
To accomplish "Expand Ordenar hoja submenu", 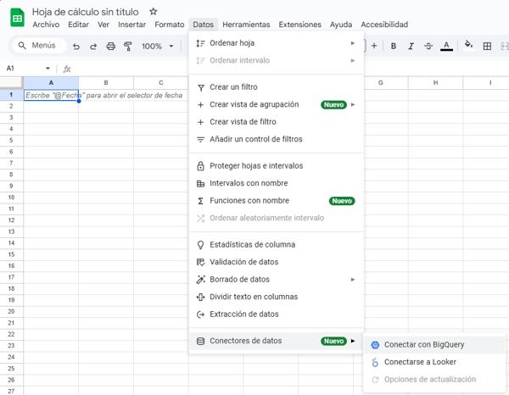I will (277, 43).
